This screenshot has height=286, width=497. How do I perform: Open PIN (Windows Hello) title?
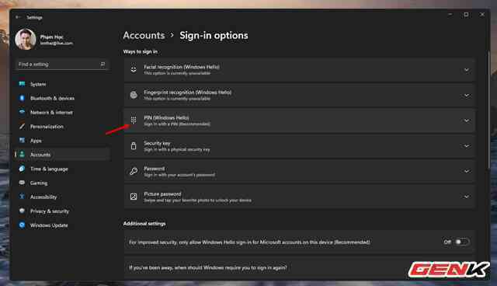(x=166, y=117)
